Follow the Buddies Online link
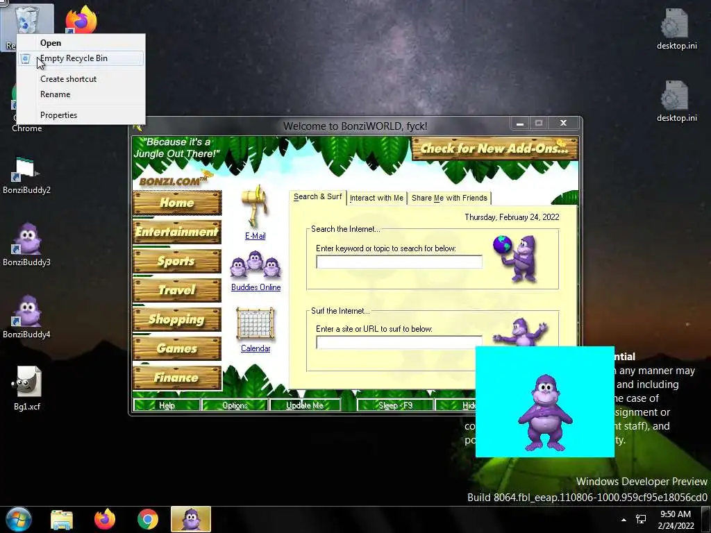The image size is (711, 533). [256, 287]
